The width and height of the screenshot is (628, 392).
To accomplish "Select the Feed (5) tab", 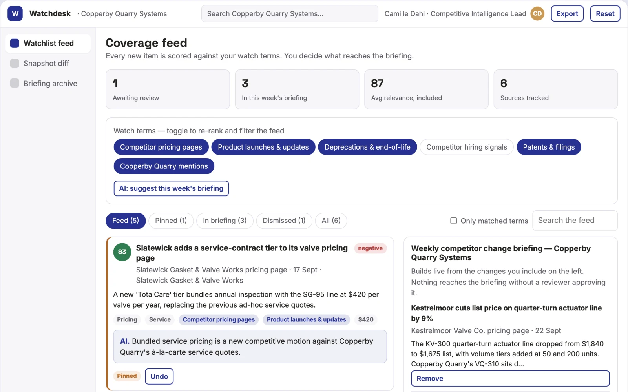I will coord(126,221).
